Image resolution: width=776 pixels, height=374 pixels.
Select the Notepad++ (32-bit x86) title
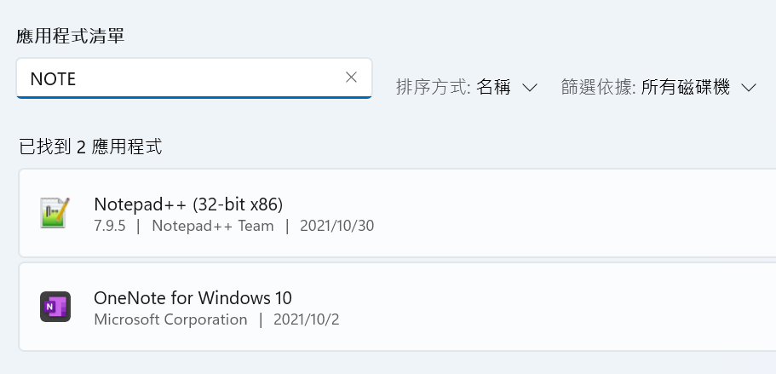tap(188, 204)
